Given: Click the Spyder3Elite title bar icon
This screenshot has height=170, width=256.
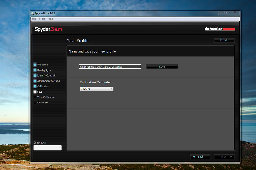Looking at the screenshot, I should coord(32,14).
